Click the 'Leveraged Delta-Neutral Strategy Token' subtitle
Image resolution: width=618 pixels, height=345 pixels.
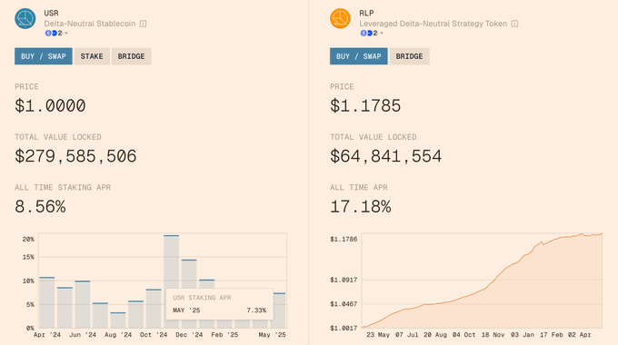434,24
